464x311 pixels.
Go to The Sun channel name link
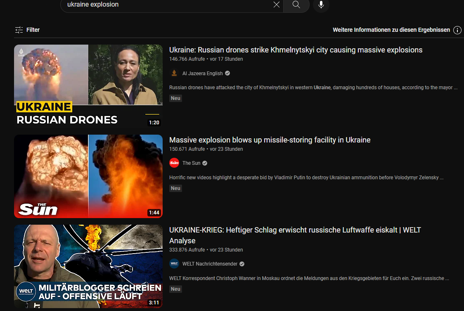point(192,163)
